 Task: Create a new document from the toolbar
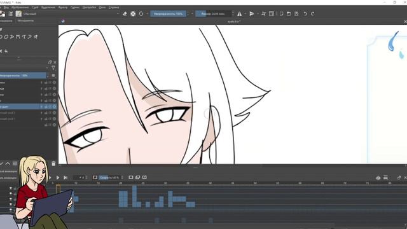tap(281, 14)
